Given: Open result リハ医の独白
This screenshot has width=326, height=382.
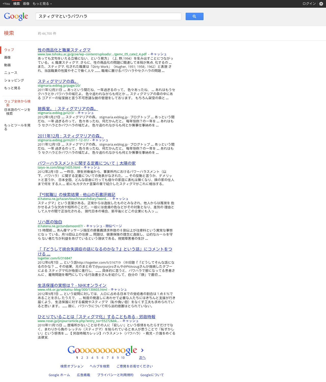Looking at the screenshot, I should pos(50,222).
